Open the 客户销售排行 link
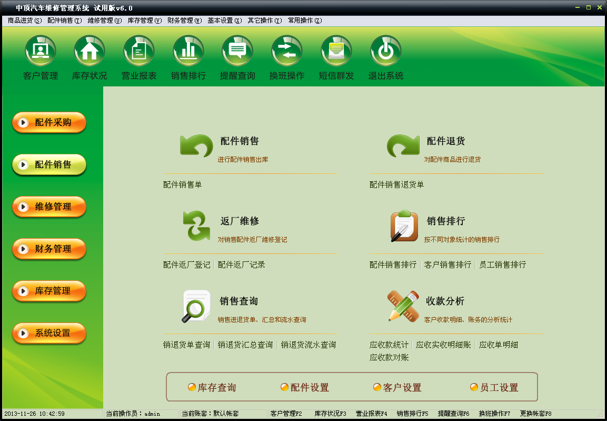The image size is (607, 421). click(x=447, y=265)
